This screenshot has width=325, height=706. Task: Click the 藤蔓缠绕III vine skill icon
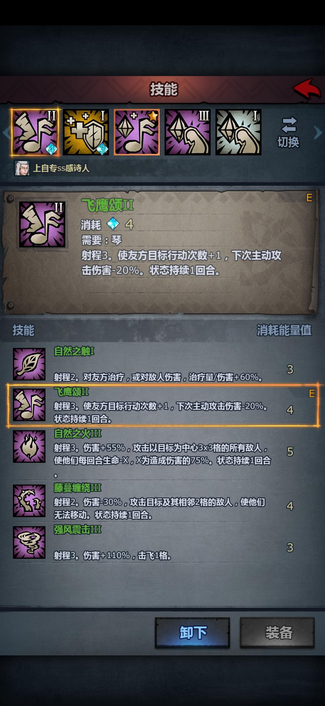tap(29, 501)
